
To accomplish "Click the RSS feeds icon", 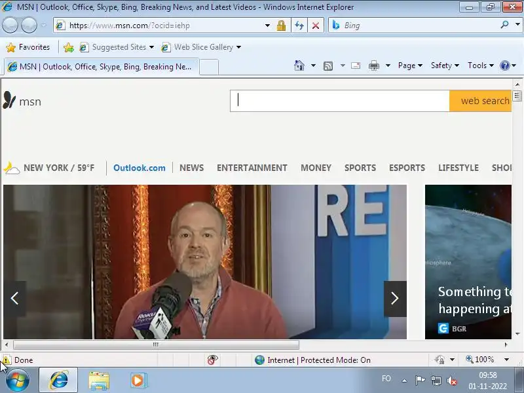I will 328,66.
